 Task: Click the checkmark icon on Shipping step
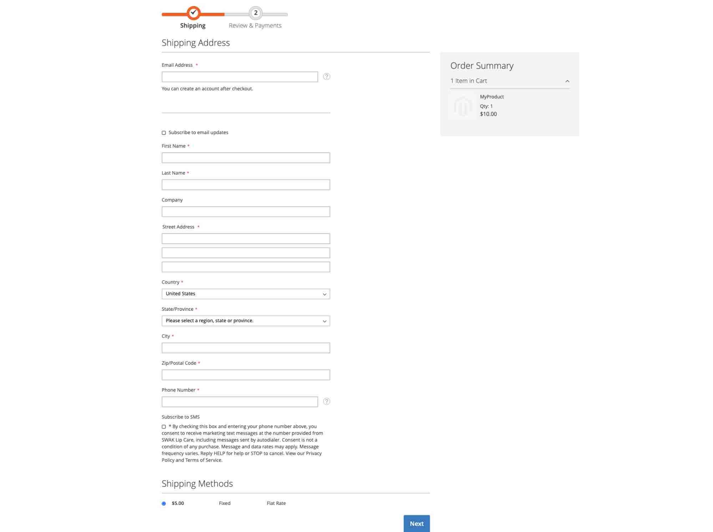click(x=192, y=12)
